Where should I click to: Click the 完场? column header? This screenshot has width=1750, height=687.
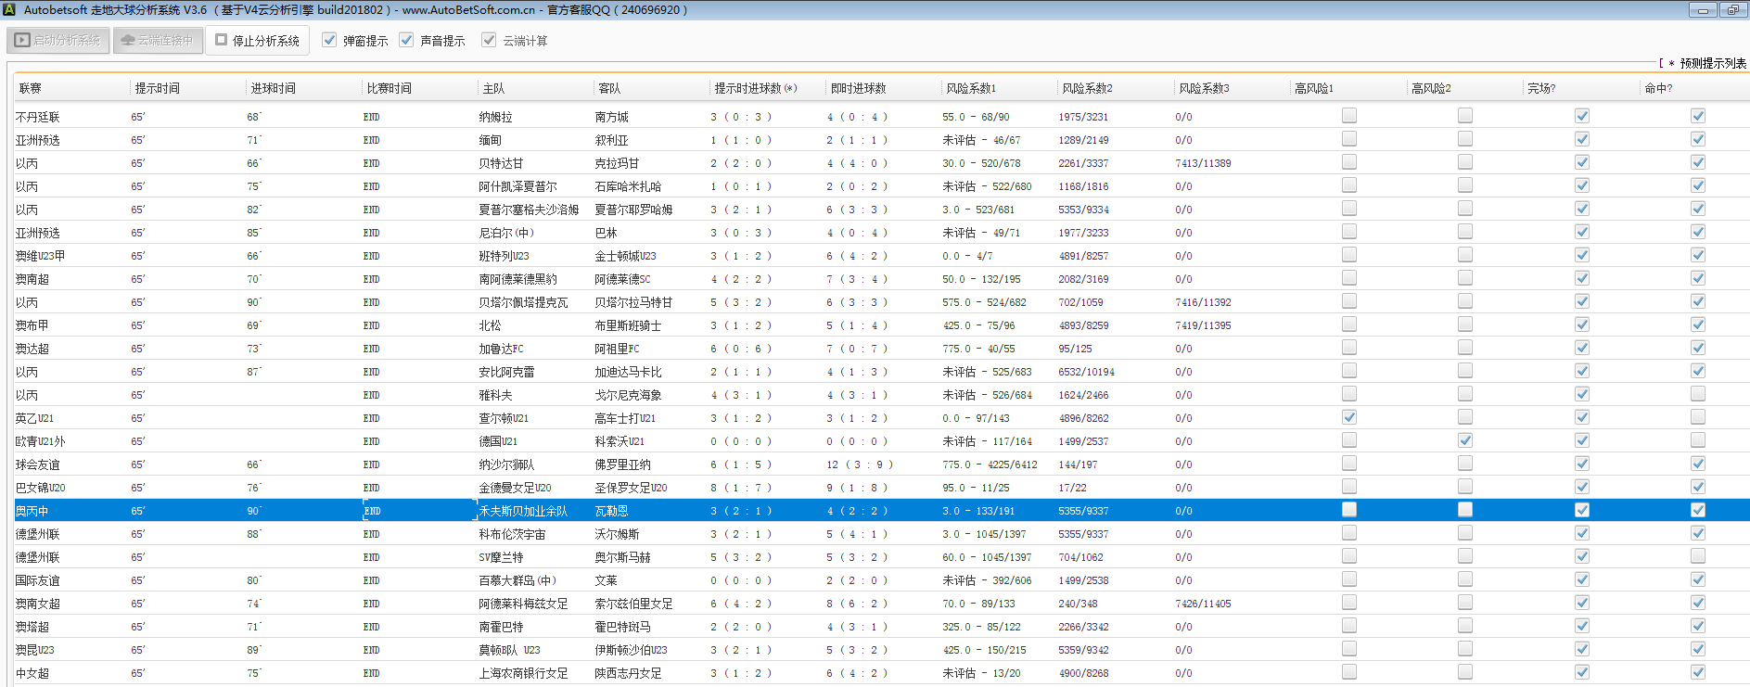click(1541, 88)
